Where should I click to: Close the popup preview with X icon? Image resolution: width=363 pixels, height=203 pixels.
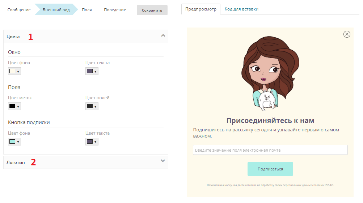pyautogui.click(x=347, y=34)
